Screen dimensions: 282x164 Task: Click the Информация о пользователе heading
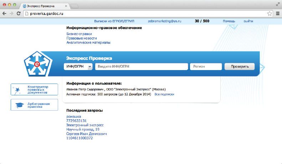click(x=94, y=84)
